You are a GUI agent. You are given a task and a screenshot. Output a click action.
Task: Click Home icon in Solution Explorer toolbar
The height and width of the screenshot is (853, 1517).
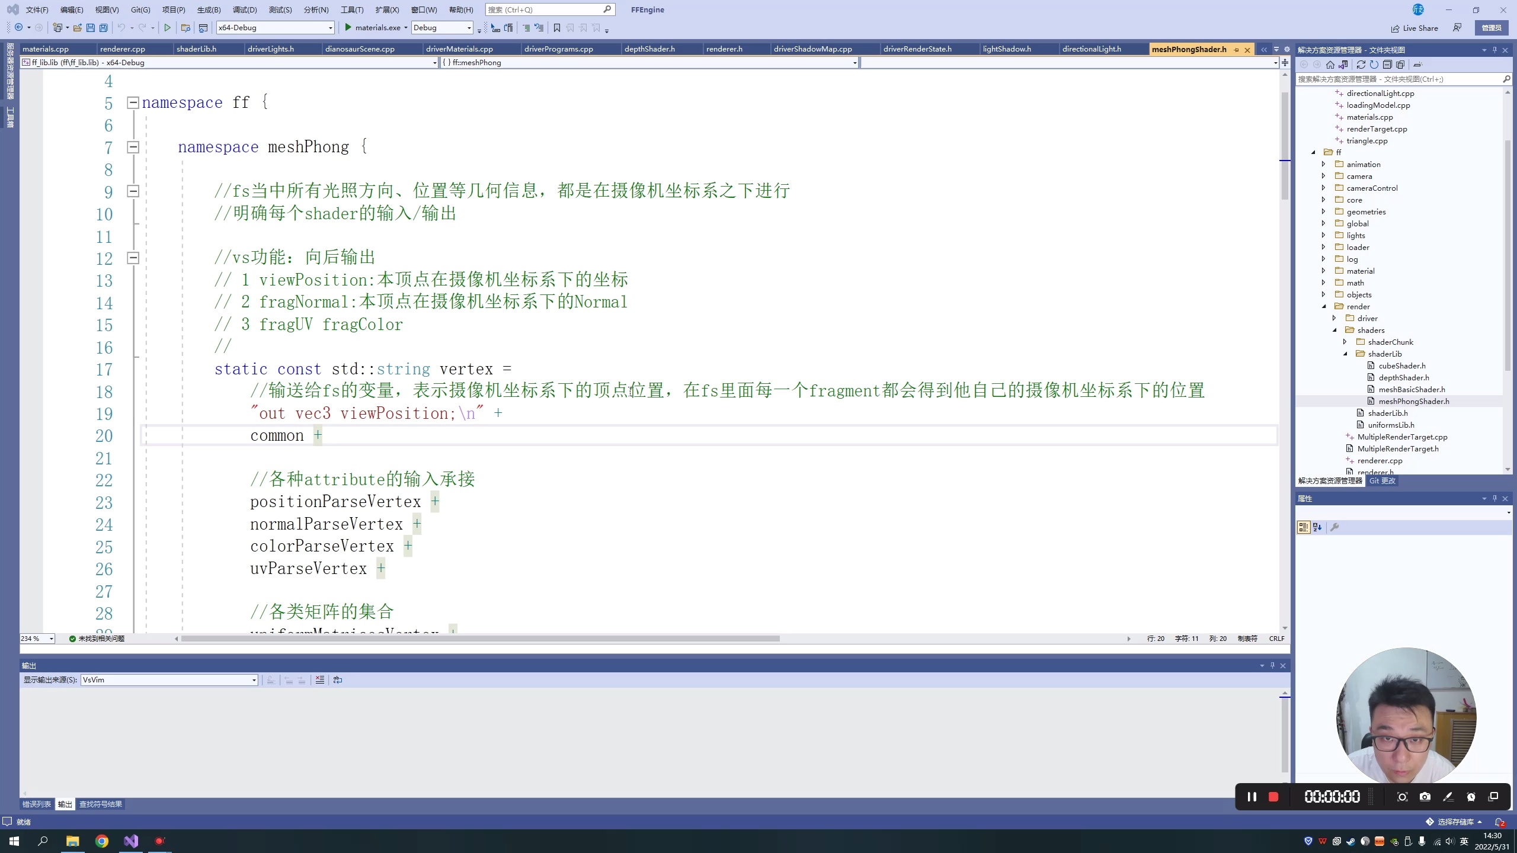(1330, 65)
